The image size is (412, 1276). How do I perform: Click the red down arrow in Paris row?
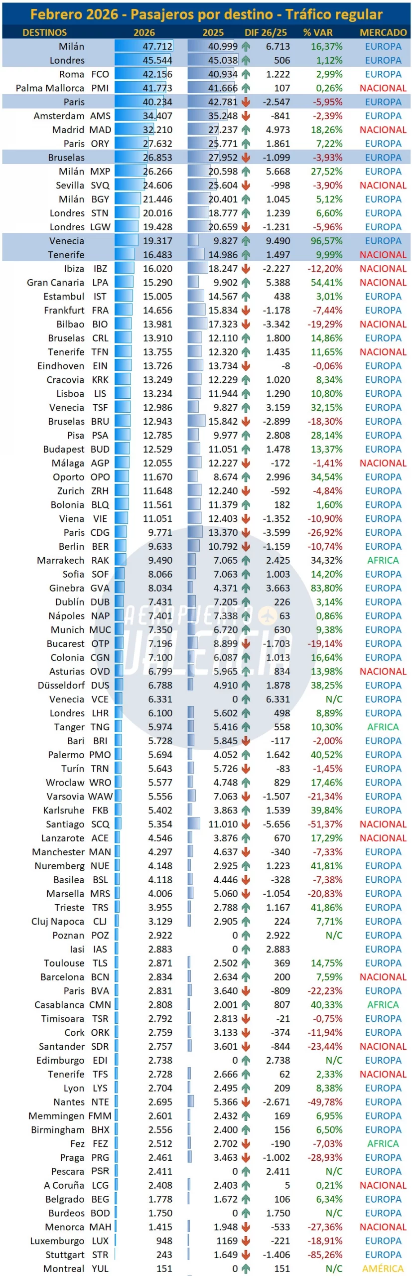[x=246, y=102]
